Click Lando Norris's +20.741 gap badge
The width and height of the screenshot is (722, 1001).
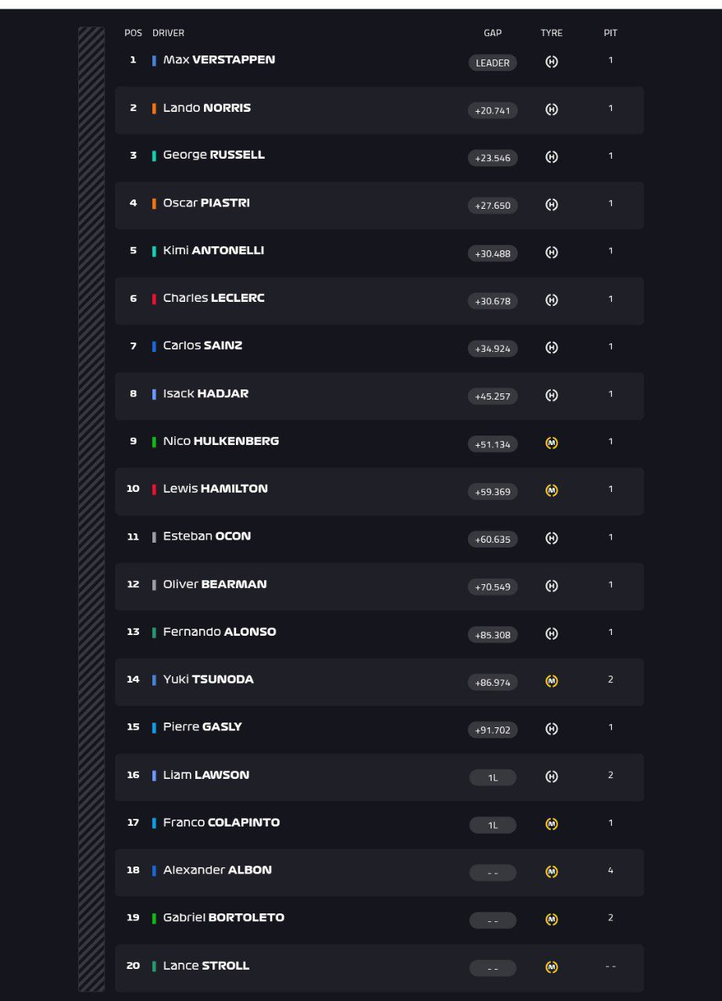[493, 110]
